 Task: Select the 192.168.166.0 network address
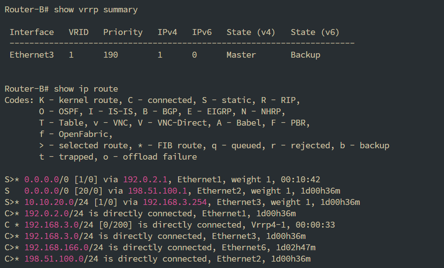[x=56, y=247]
